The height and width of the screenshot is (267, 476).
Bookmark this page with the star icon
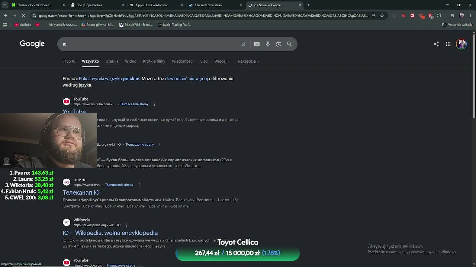click(x=382, y=16)
